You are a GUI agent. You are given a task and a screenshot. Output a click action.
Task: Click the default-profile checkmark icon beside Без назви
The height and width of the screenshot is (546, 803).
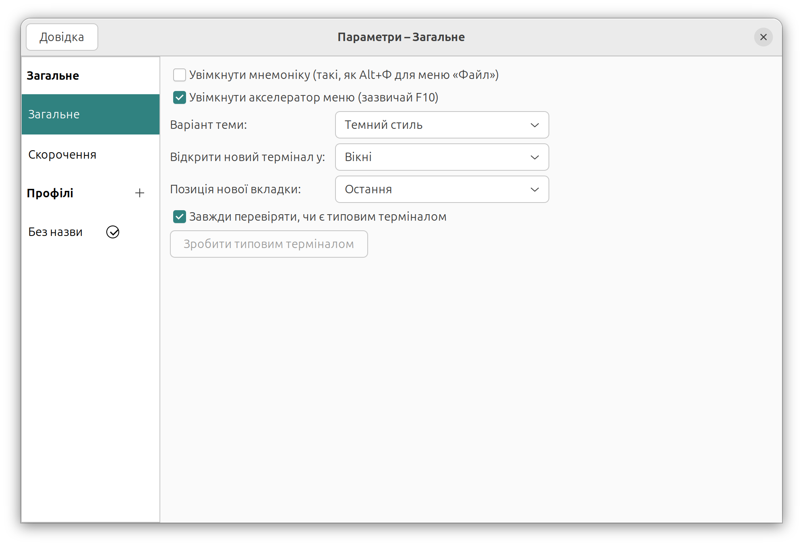pyautogui.click(x=113, y=232)
